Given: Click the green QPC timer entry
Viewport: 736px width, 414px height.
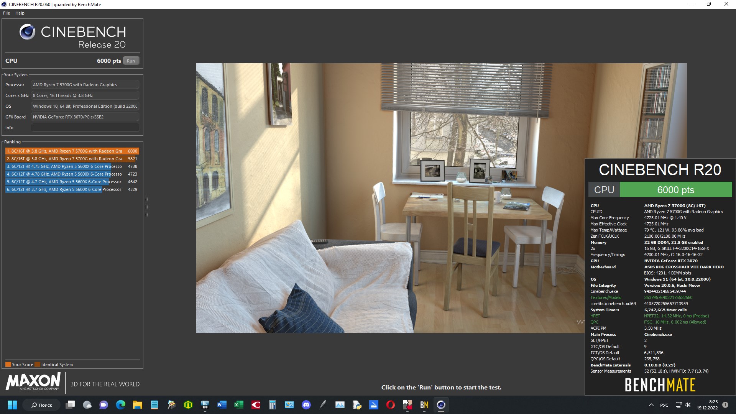Looking at the screenshot, I should pos(675,322).
